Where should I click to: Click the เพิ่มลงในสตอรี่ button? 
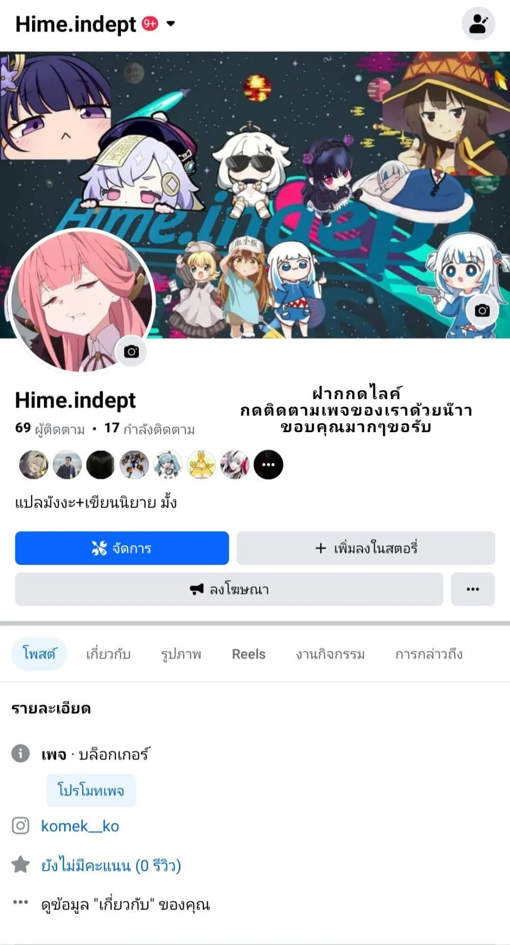366,548
